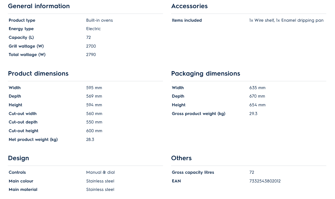The width and height of the screenshot is (335, 199).
Task: Select the Grill wattage value 2700
Action: point(91,46)
